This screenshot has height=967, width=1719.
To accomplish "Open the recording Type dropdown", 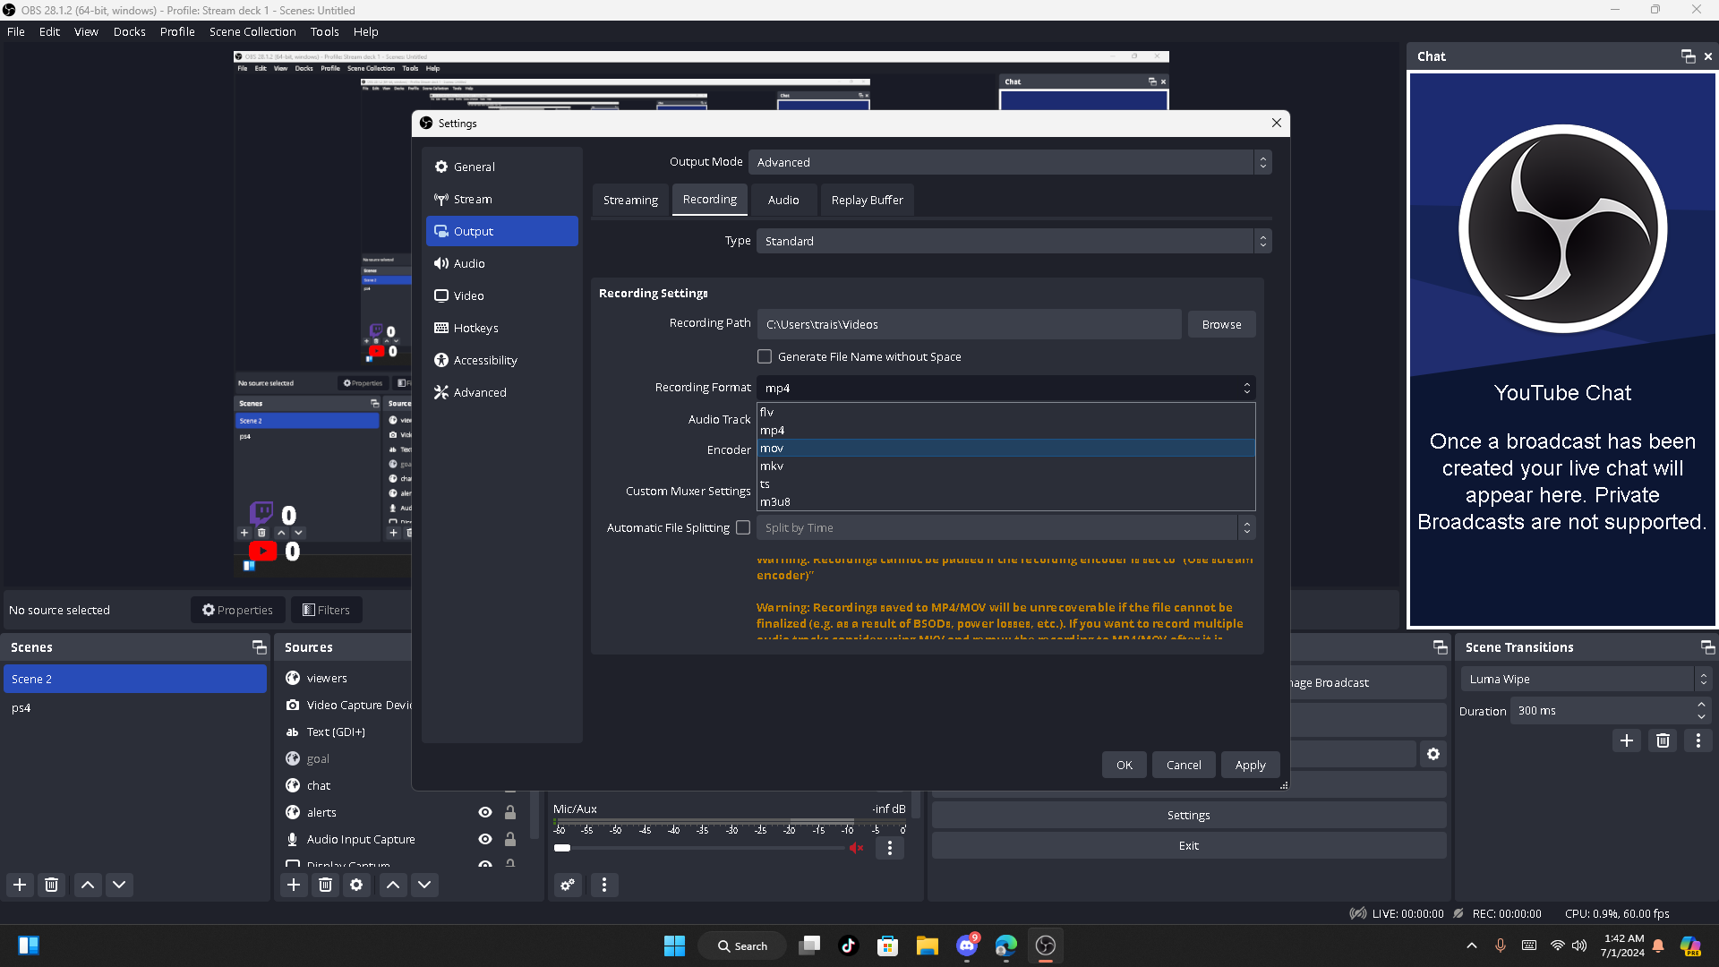I will click(1013, 241).
